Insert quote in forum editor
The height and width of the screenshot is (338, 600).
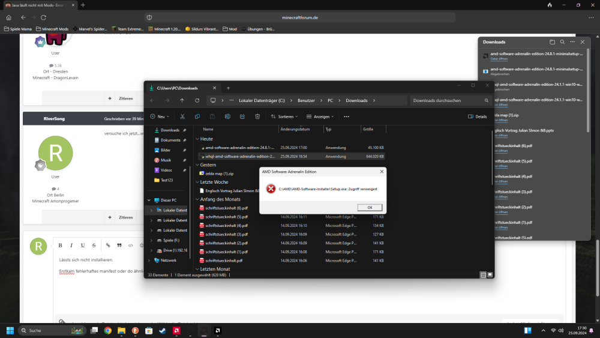(119, 246)
